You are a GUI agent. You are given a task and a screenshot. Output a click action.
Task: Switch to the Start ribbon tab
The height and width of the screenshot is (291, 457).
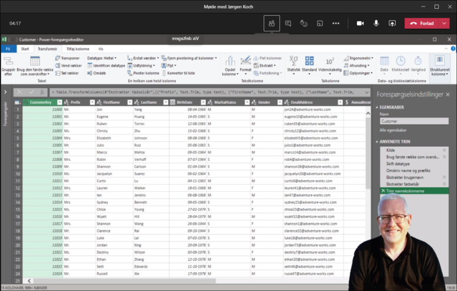(x=25, y=49)
